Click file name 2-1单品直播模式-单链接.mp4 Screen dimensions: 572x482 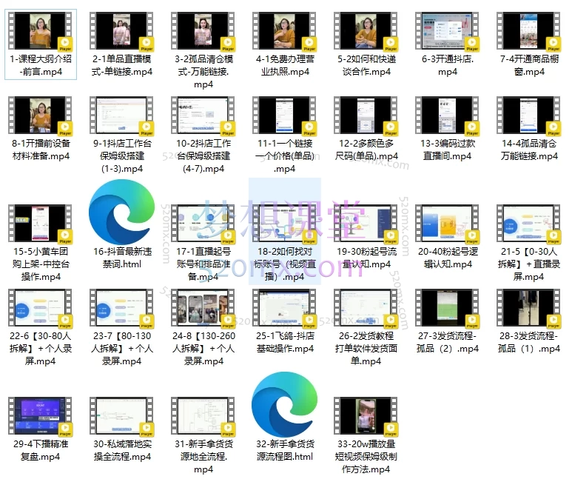122,65
